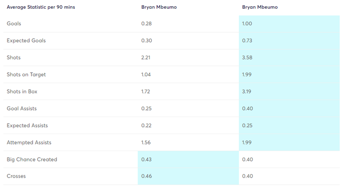
Task: Select the highlighted Goals value 1.00
Action: 247,23
